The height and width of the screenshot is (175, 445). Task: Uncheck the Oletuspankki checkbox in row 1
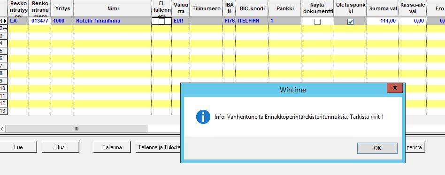point(351,22)
